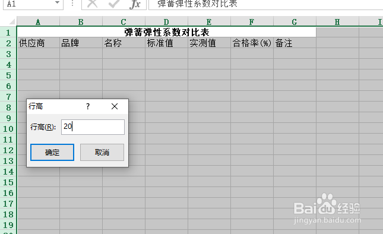This screenshot has height=234, width=383.
Task: Select row 2 header
Action: click(x=8, y=43)
